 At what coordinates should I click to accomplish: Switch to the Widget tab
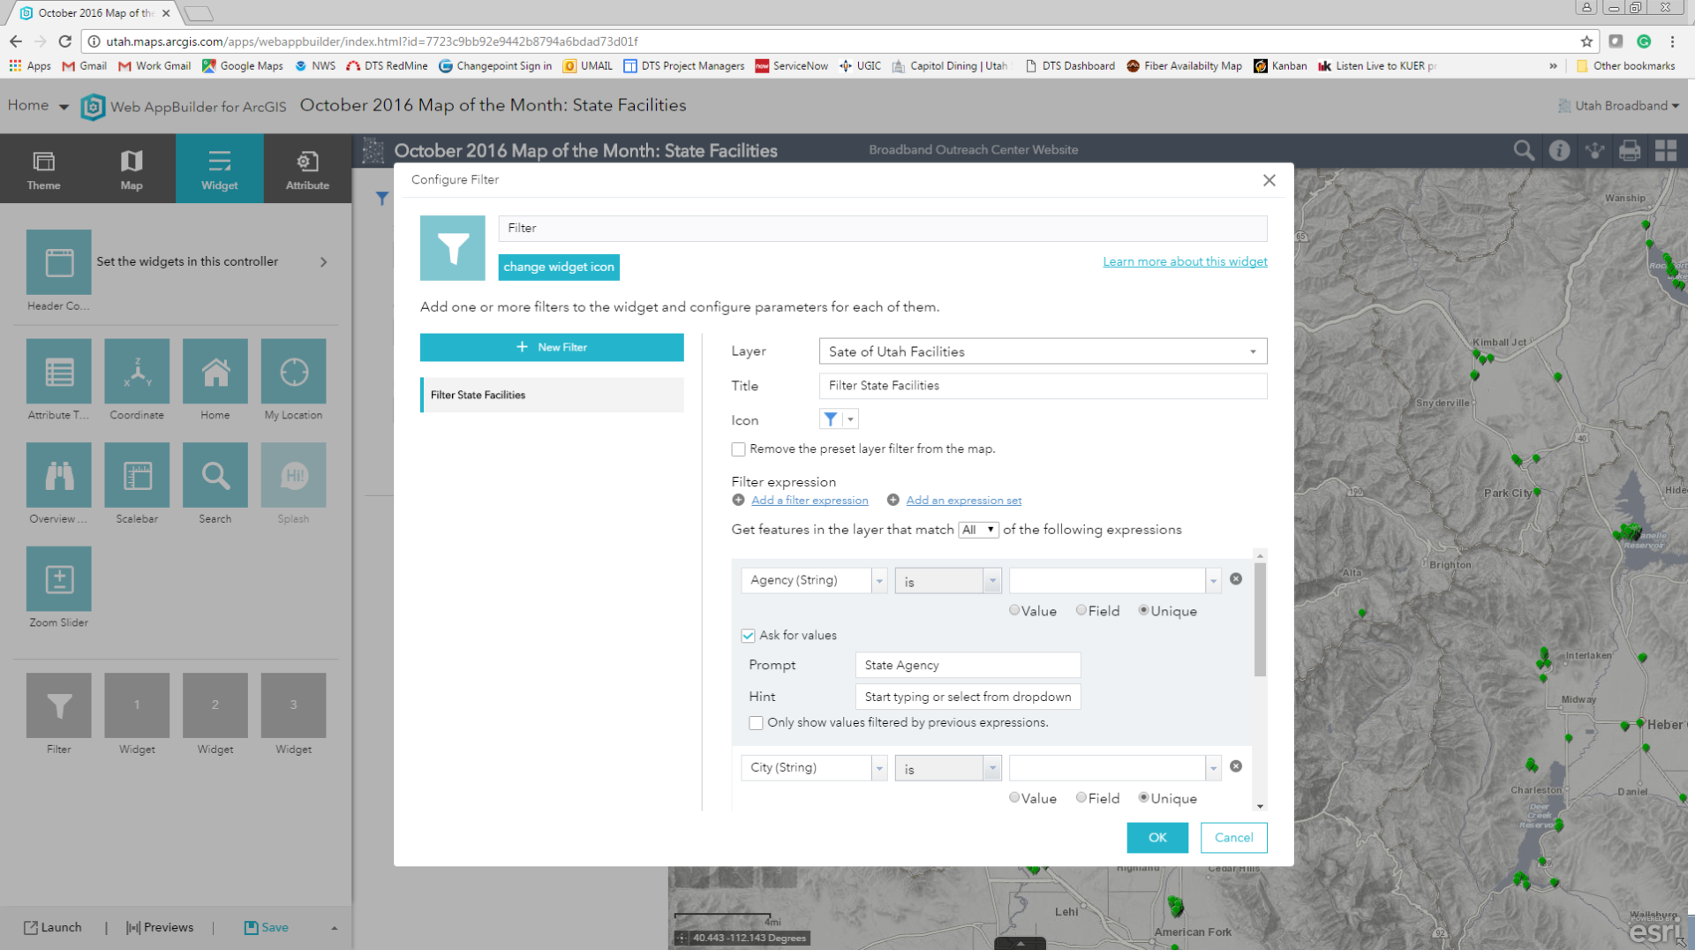[x=220, y=169]
